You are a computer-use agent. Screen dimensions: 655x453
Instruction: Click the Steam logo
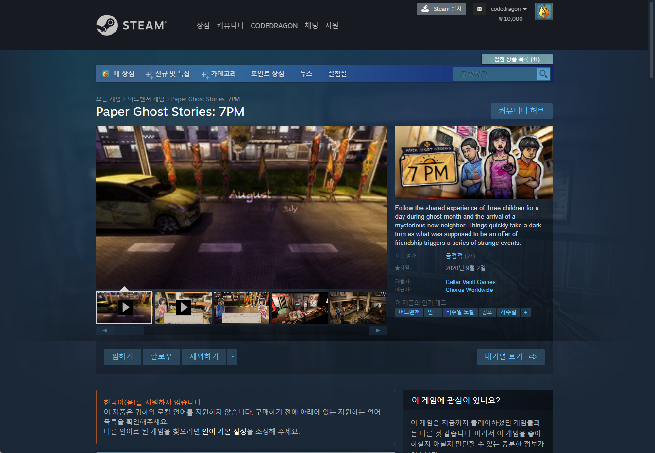tap(131, 25)
